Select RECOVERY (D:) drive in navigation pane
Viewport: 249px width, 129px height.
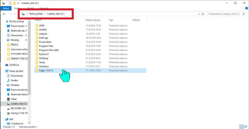(x=18, y=108)
